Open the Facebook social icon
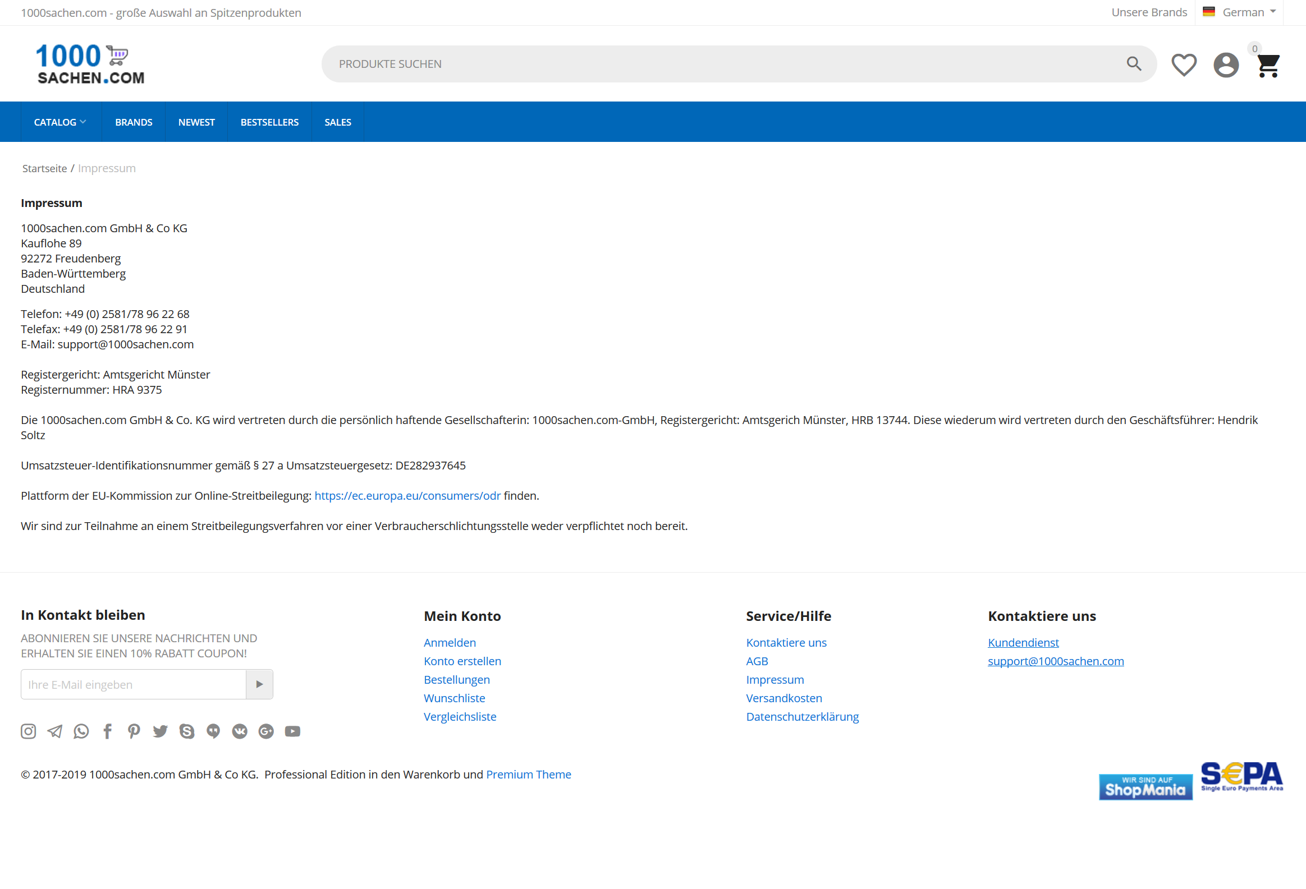Viewport: 1306px width, 889px height. pos(107,731)
